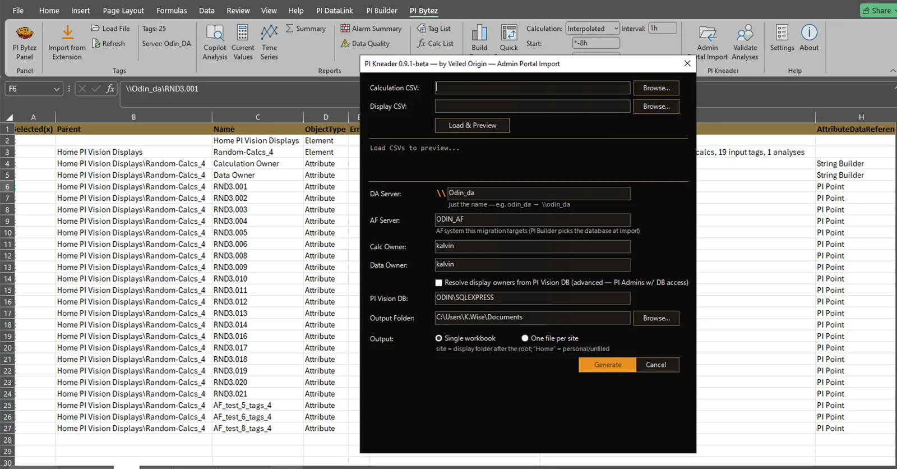Click the Start time *-8h field
897x469 pixels.
(596, 43)
